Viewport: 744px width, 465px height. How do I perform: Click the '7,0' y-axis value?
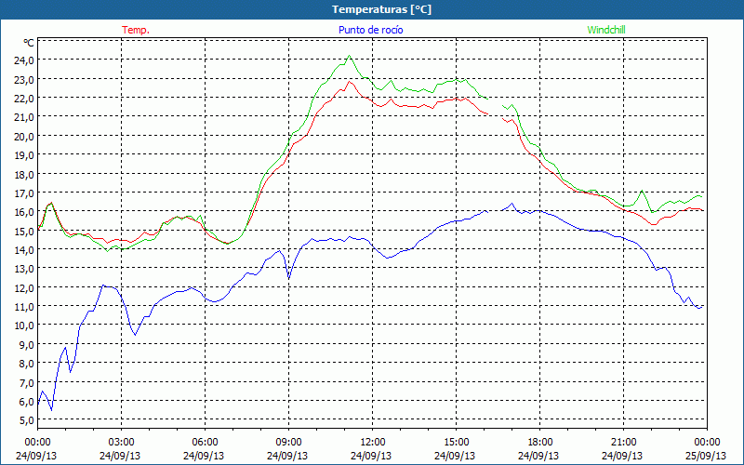tap(27, 382)
